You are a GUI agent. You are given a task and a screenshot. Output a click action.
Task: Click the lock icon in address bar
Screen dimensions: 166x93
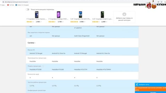pos(3,2)
